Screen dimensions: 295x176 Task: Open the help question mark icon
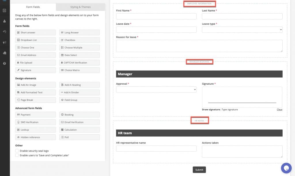click(4, 63)
